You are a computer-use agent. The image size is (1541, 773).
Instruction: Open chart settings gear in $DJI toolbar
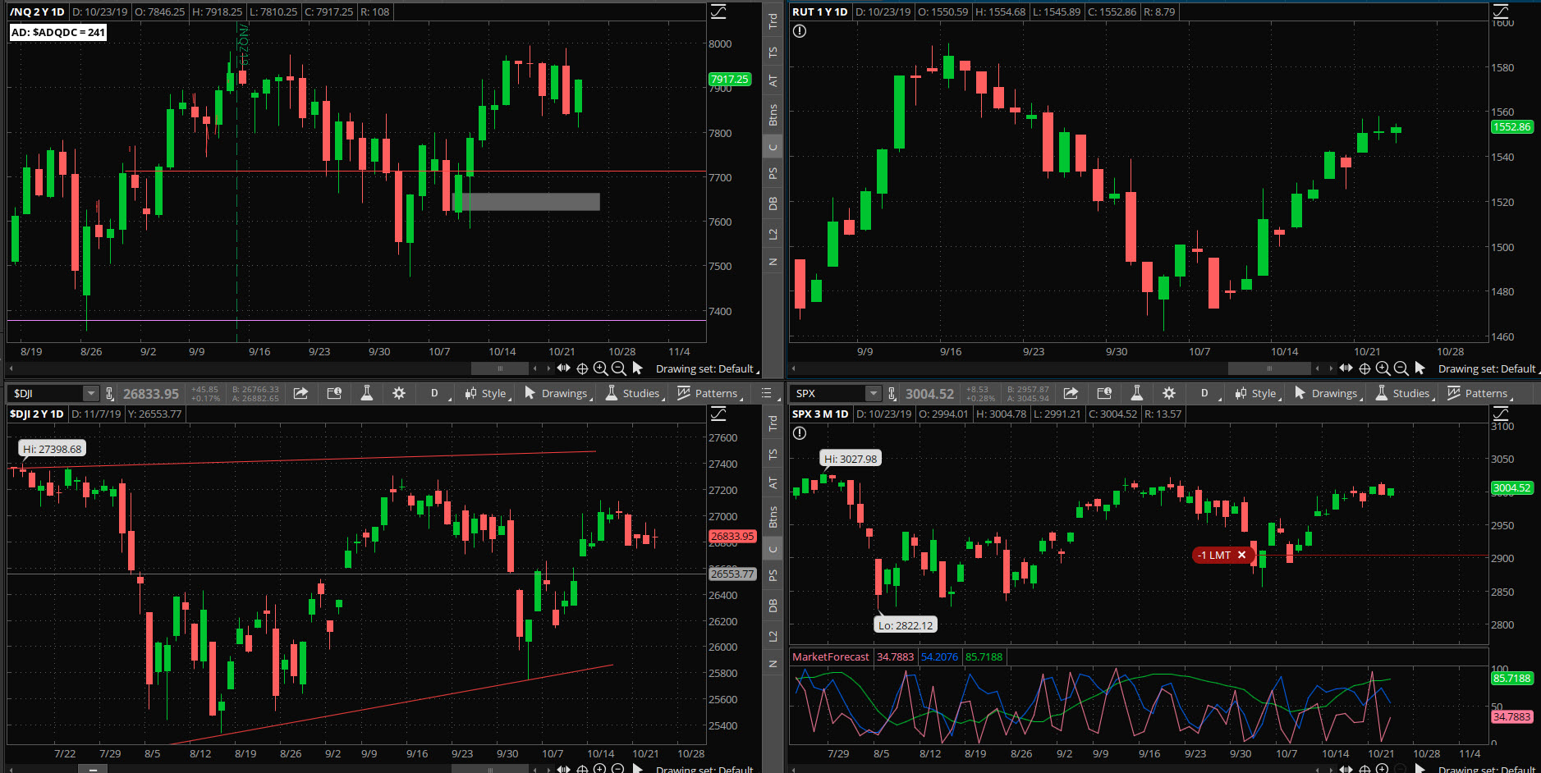(x=399, y=393)
